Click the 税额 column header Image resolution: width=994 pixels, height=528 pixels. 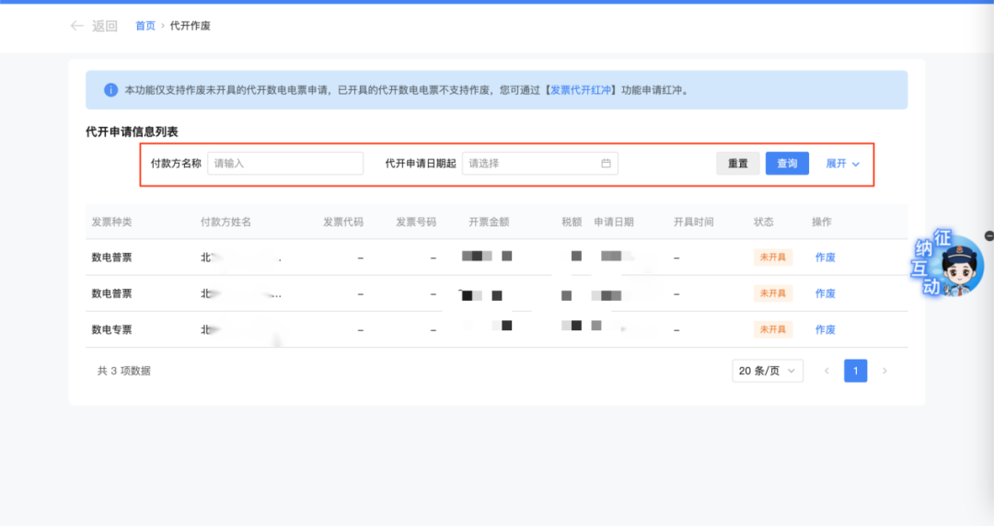[x=572, y=222]
